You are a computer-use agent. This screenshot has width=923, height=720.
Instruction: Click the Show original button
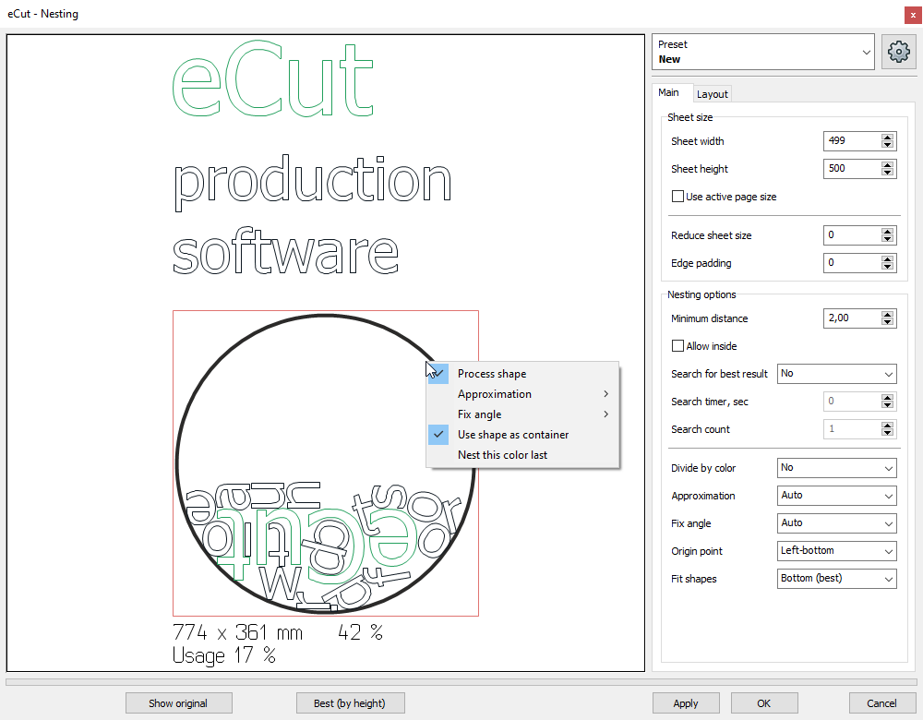click(178, 703)
